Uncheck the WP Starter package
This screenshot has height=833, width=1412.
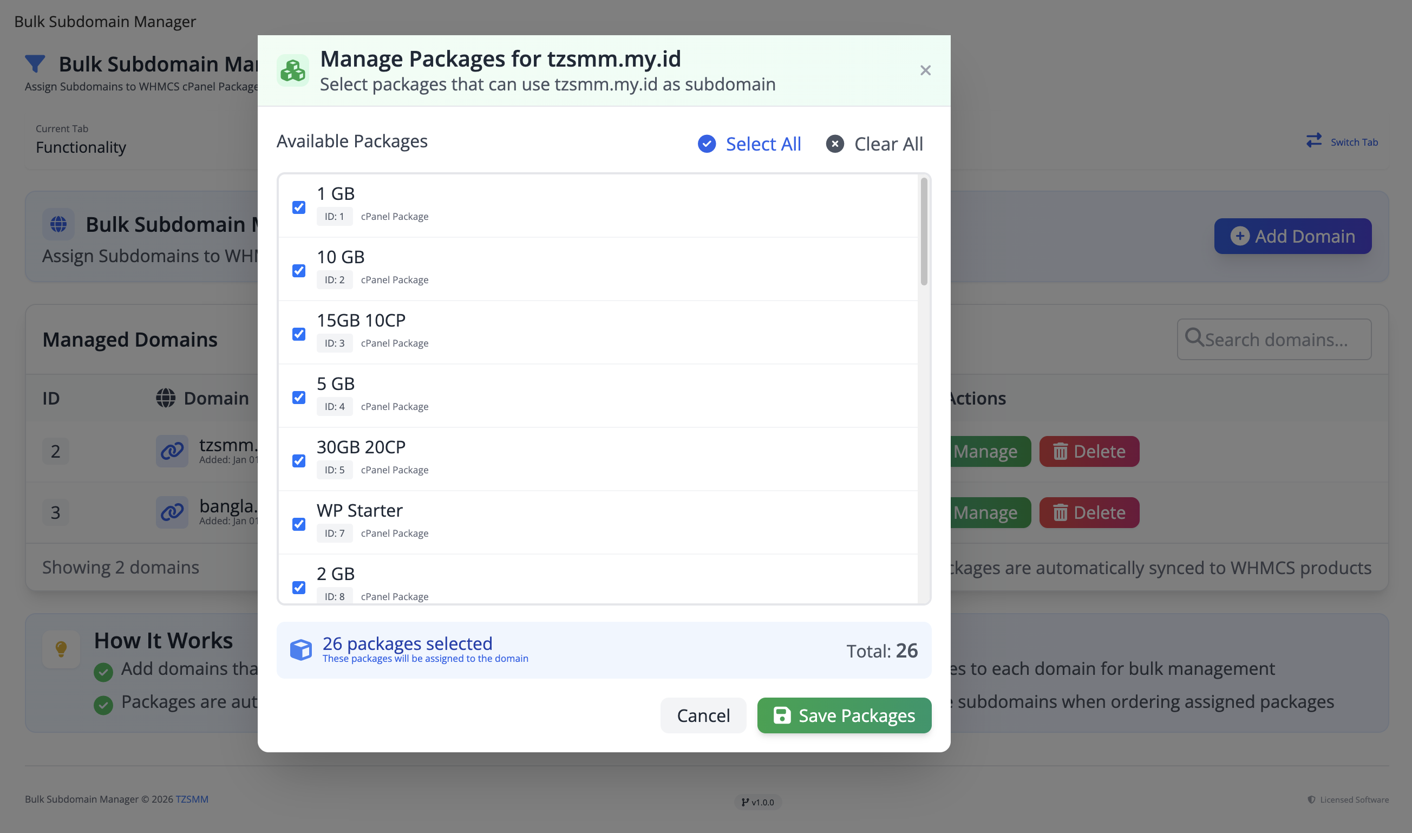(298, 524)
